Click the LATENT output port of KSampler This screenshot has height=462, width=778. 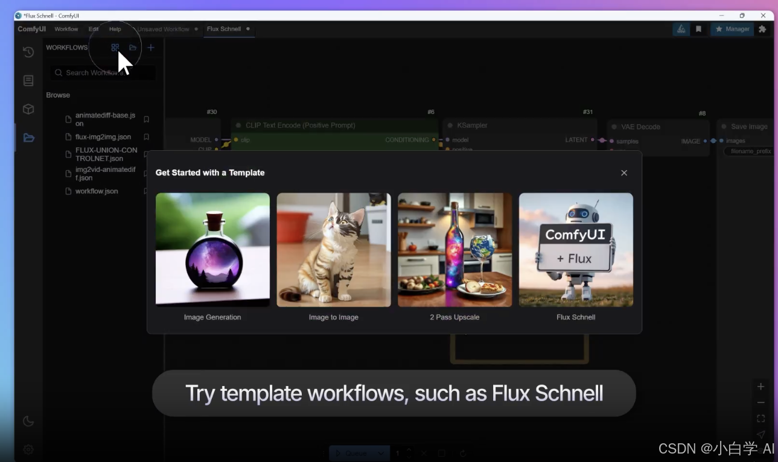593,140
